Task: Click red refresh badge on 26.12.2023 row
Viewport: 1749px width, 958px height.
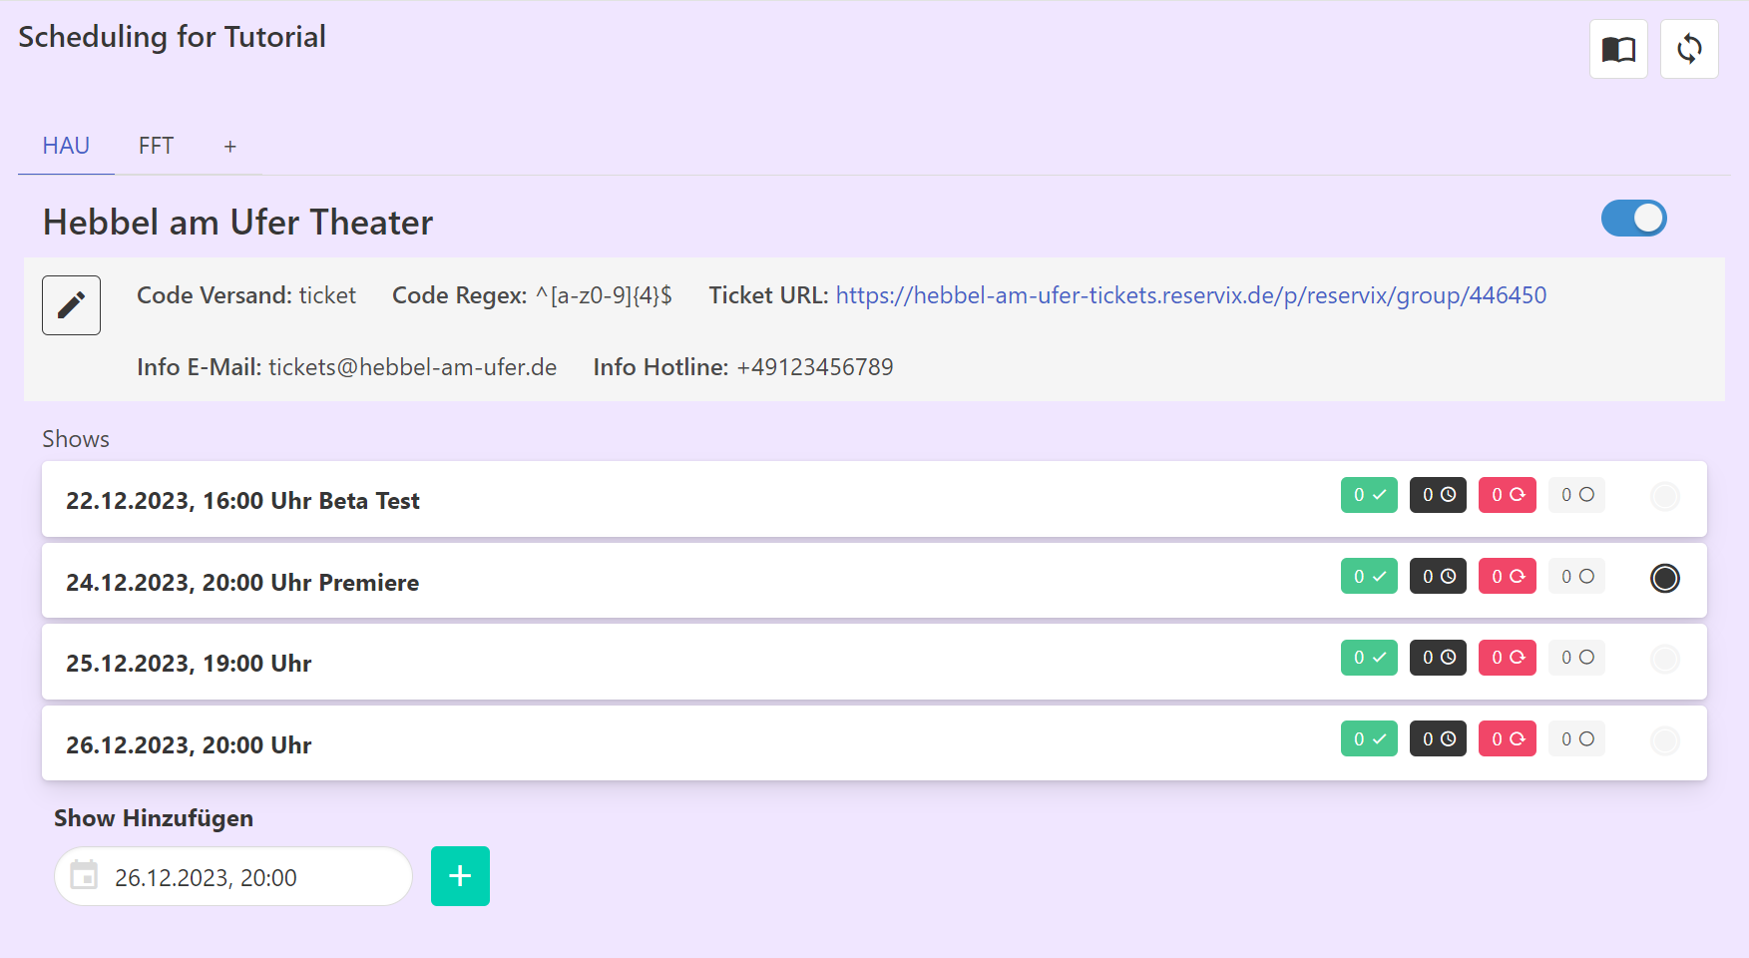Action: pyautogui.click(x=1508, y=739)
